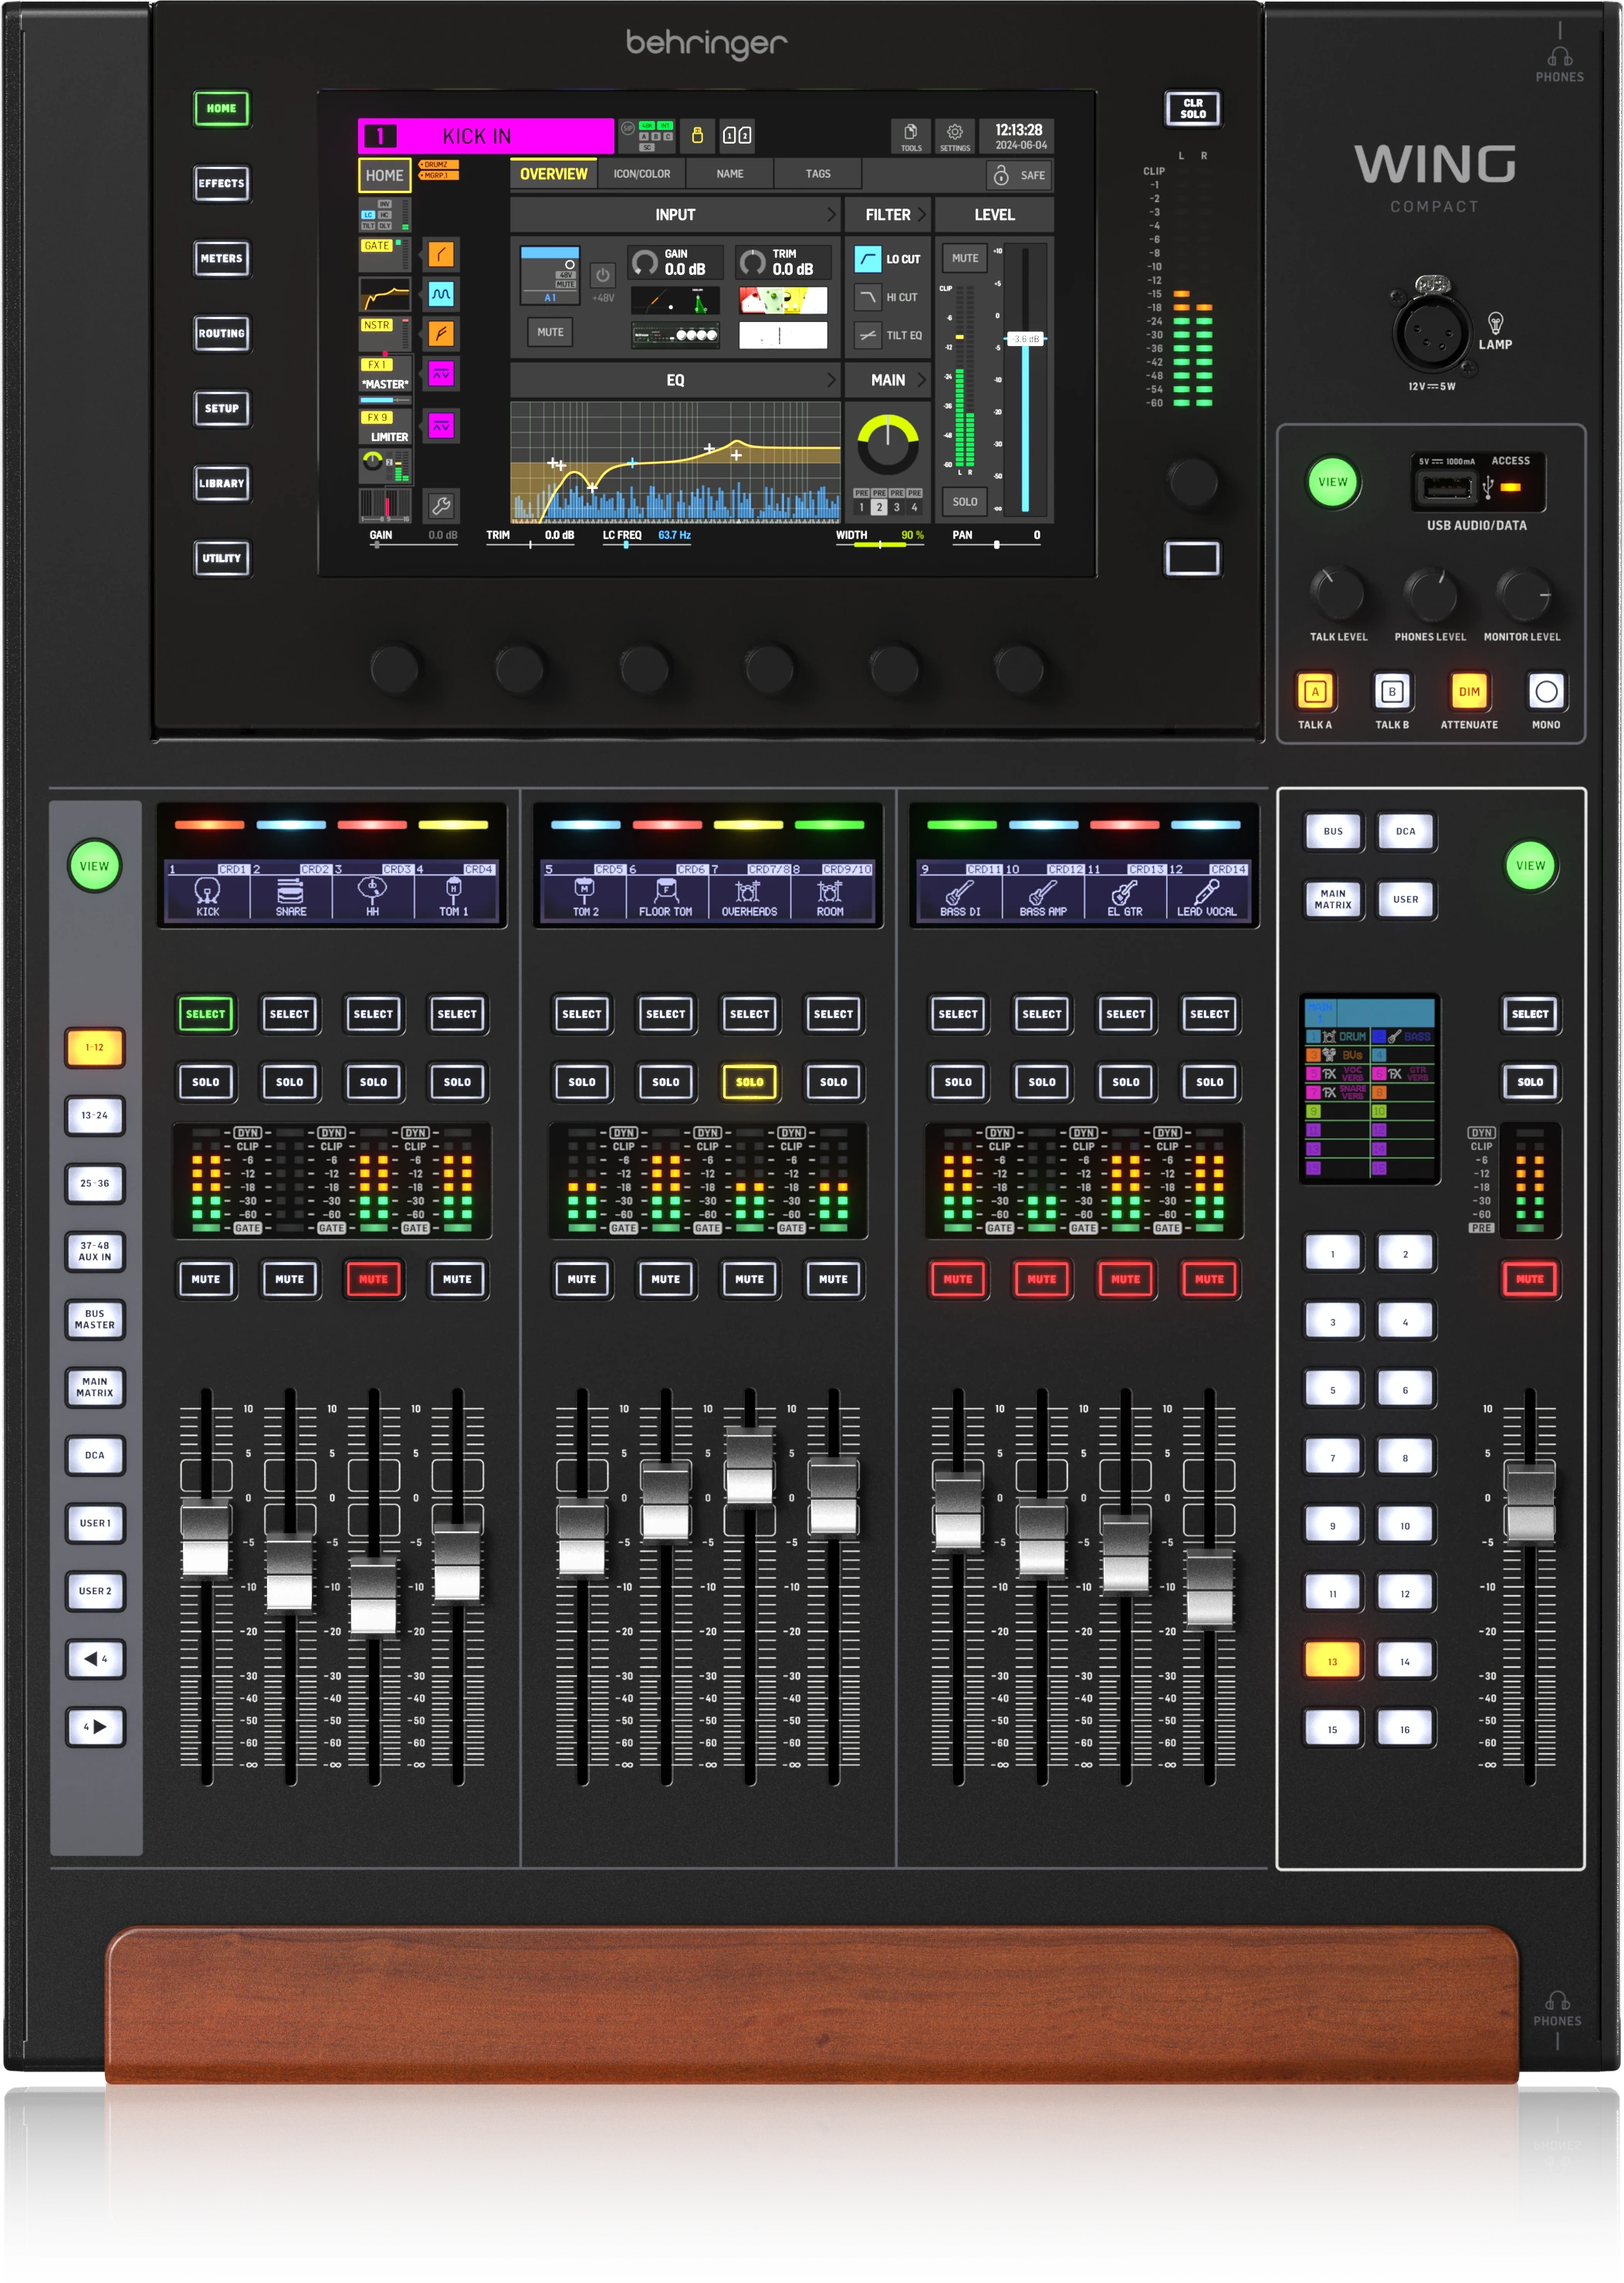
Task: Switch to the Icon/Color tab
Action: 642,174
